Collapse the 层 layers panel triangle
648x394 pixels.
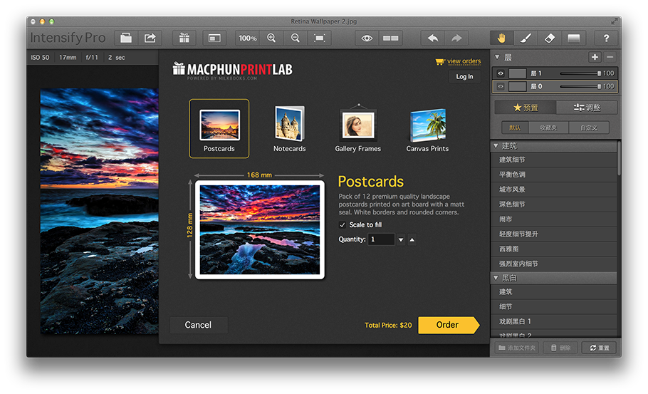497,57
